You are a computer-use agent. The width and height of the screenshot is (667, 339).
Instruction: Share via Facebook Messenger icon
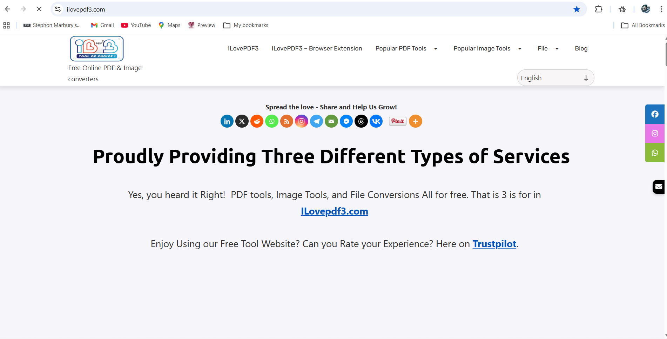tap(346, 121)
